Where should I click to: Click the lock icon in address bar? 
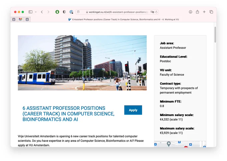tap(87, 12)
